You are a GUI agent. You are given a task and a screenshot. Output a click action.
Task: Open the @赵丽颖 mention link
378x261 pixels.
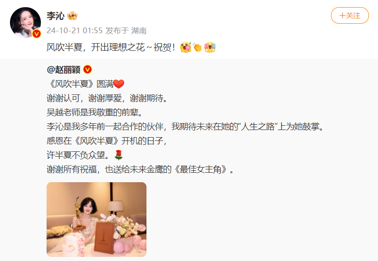64,70
